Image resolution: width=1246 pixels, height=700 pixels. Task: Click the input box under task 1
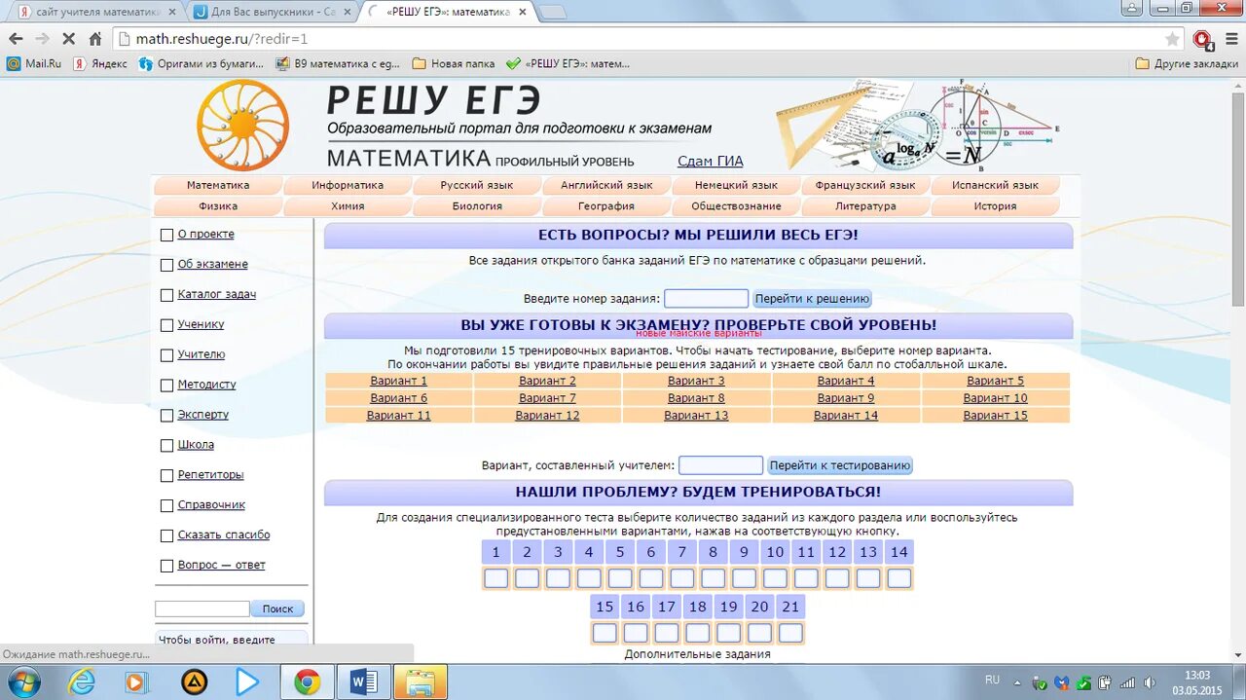(495, 578)
